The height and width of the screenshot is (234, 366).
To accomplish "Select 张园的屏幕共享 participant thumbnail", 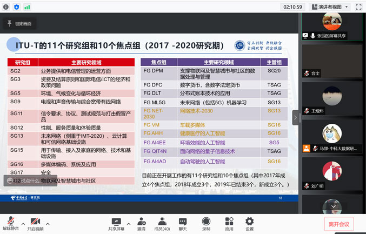I will click(332, 26).
